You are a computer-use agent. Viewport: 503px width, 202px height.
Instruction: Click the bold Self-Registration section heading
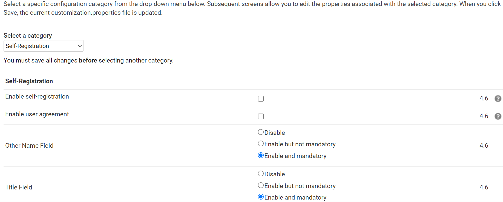point(29,81)
